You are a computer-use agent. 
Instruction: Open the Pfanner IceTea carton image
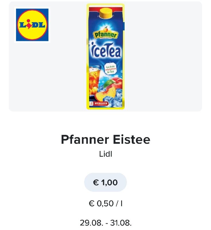105,57
